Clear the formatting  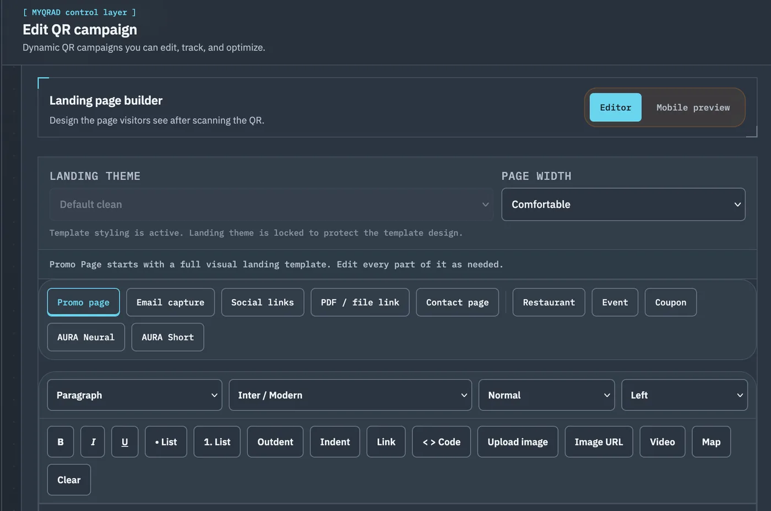(x=69, y=480)
